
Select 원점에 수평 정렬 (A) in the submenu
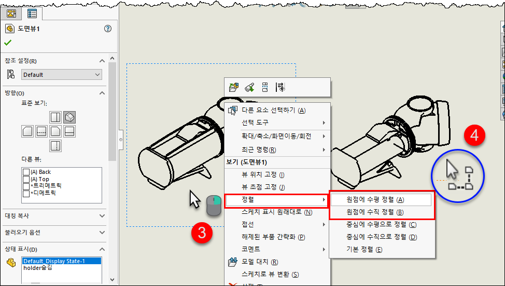pyautogui.click(x=382, y=200)
